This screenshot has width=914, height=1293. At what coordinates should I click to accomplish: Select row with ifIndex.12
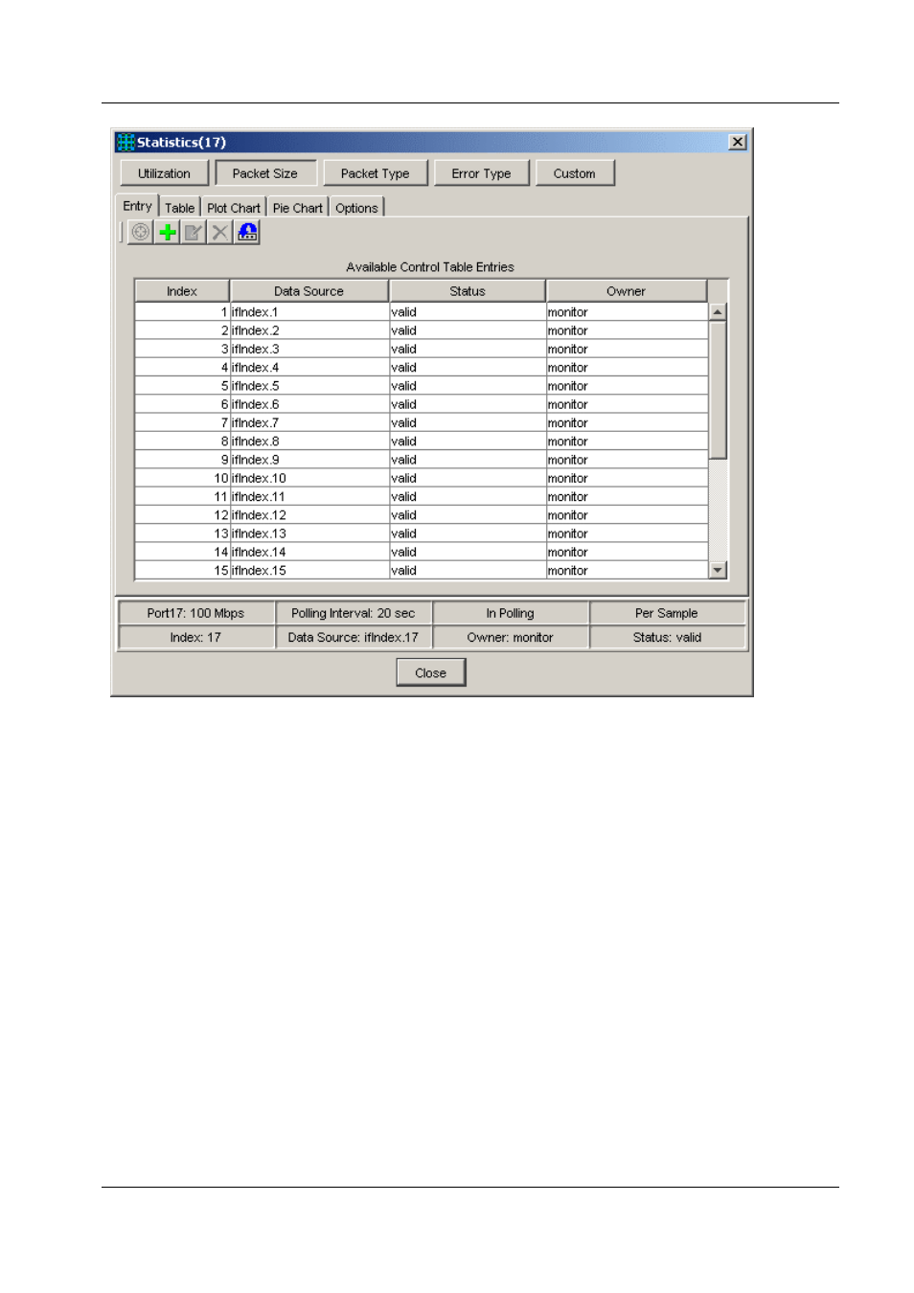(x=422, y=515)
